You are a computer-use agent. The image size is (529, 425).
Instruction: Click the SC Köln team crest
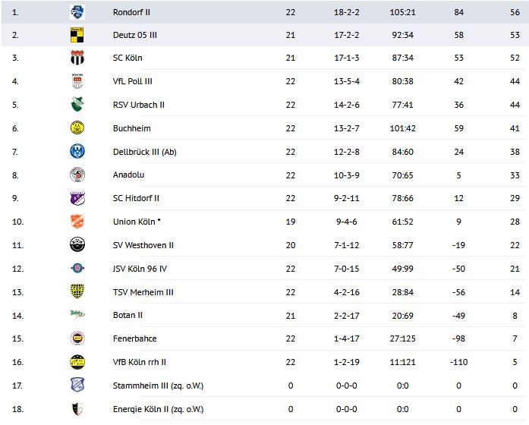(77, 58)
